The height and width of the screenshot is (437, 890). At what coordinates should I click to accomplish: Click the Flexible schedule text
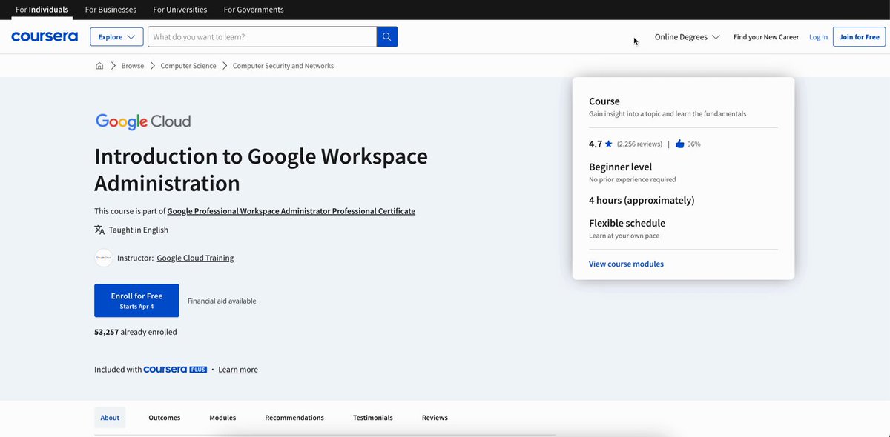627,223
